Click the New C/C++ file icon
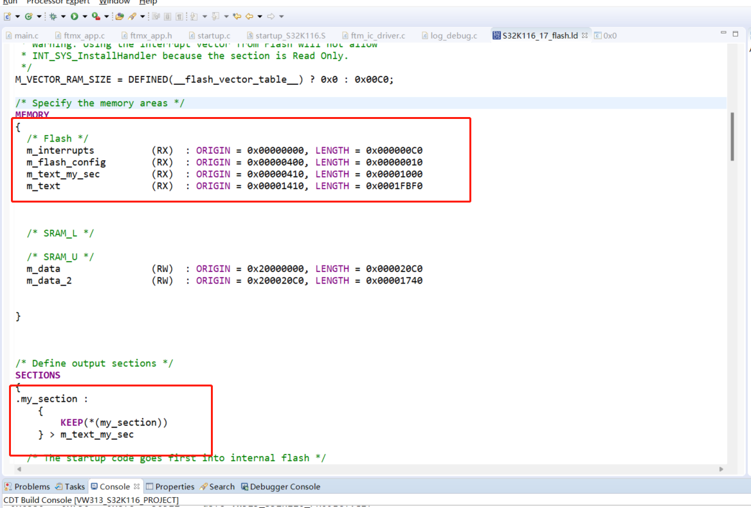 point(7,16)
